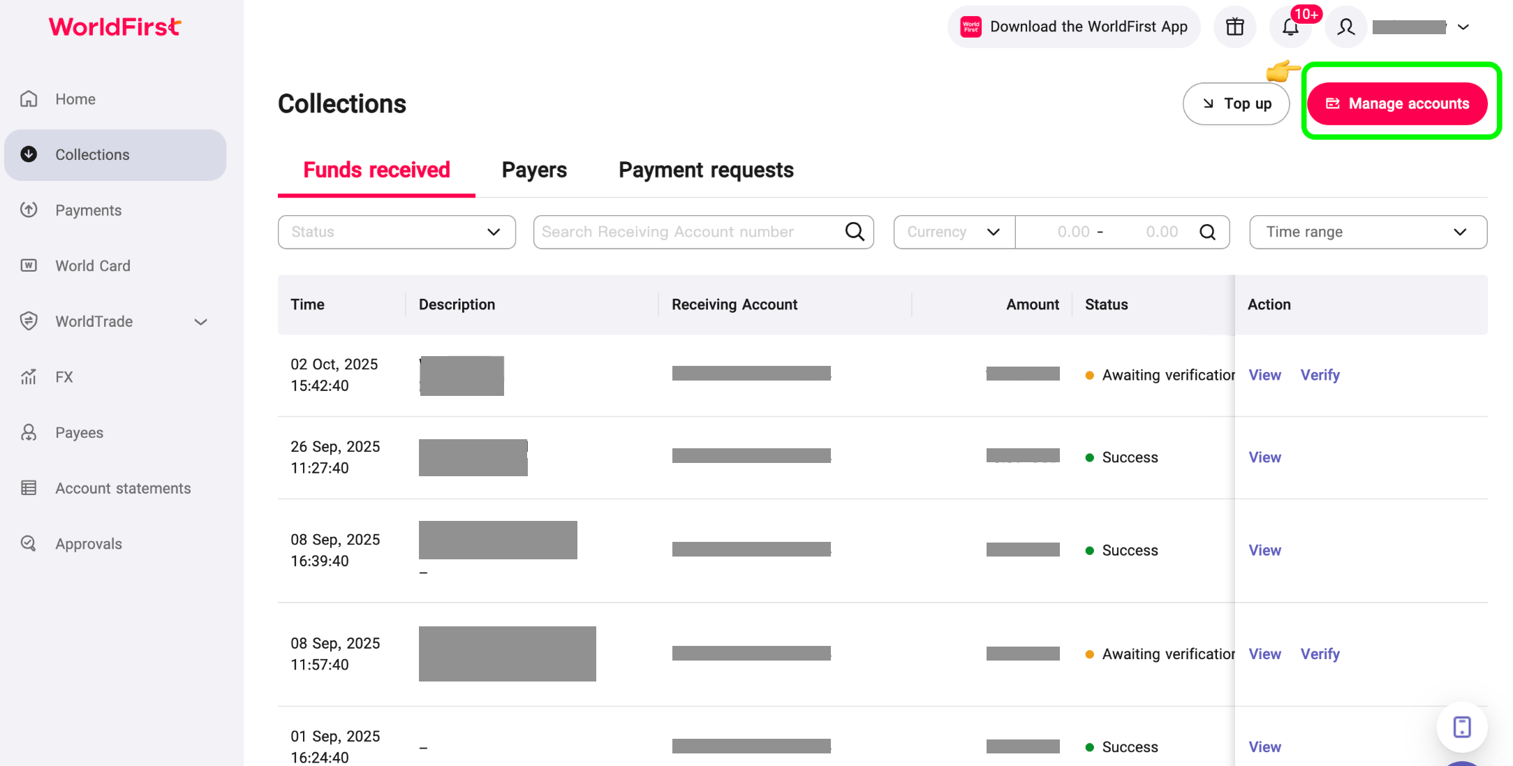The width and height of the screenshot is (1513, 766).
Task: Go to FX chart icon
Action: click(29, 377)
